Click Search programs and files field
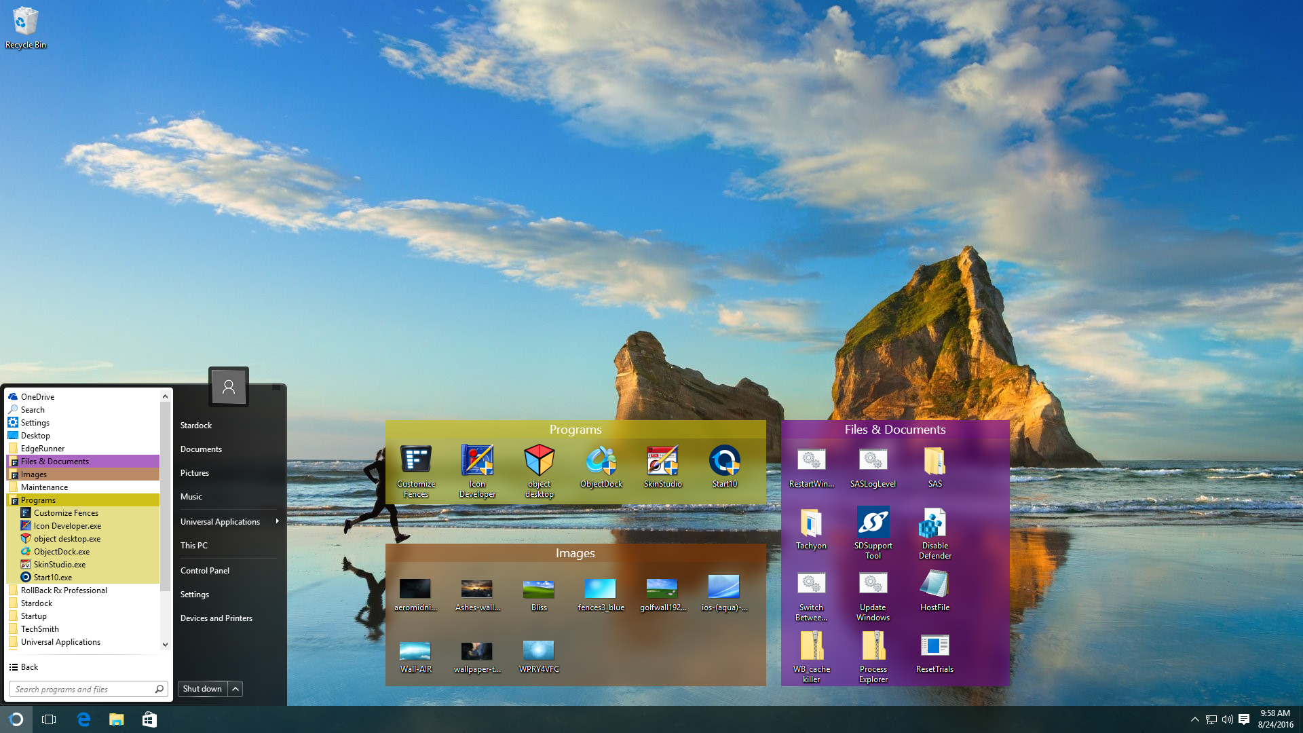 [81, 690]
